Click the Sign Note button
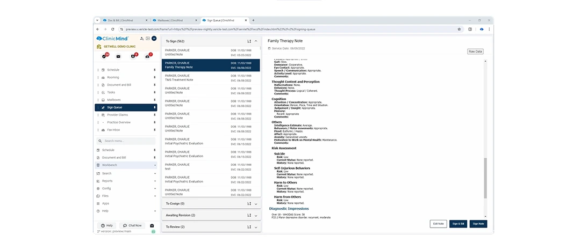The height and width of the screenshot is (250, 587). 478,224
